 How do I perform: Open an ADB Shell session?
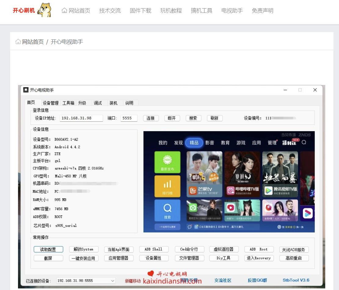tap(154, 249)
